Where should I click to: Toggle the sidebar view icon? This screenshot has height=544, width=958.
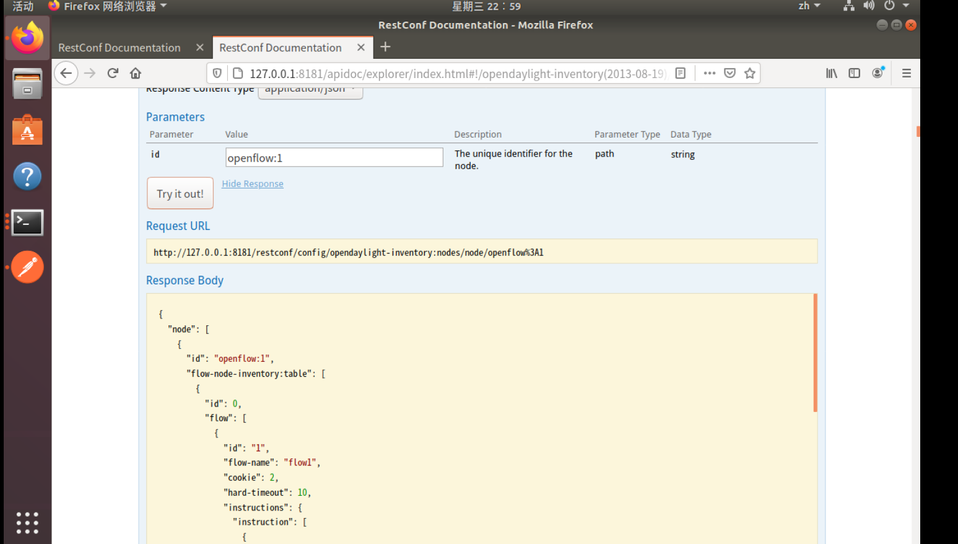click(x=855, y=73)
